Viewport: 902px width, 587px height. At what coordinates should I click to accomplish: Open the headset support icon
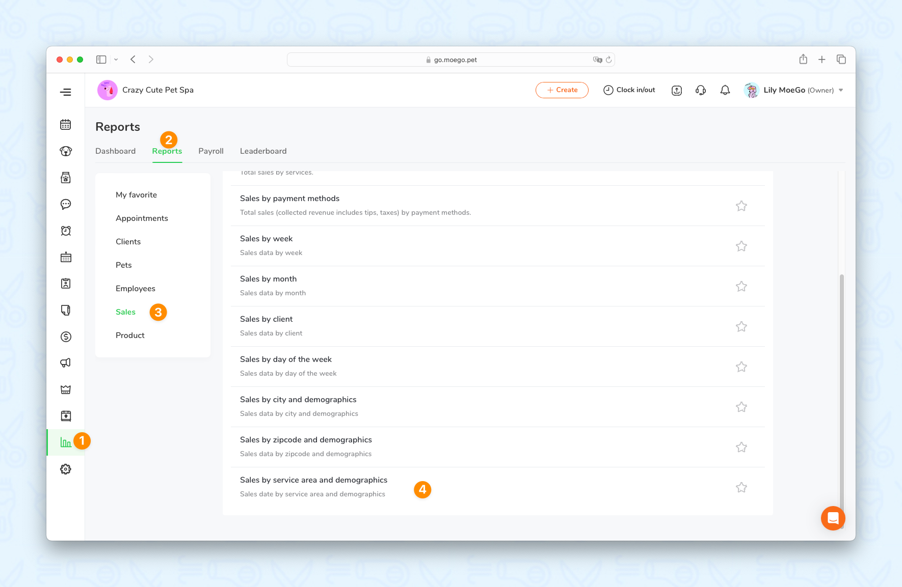coord(701,90)
